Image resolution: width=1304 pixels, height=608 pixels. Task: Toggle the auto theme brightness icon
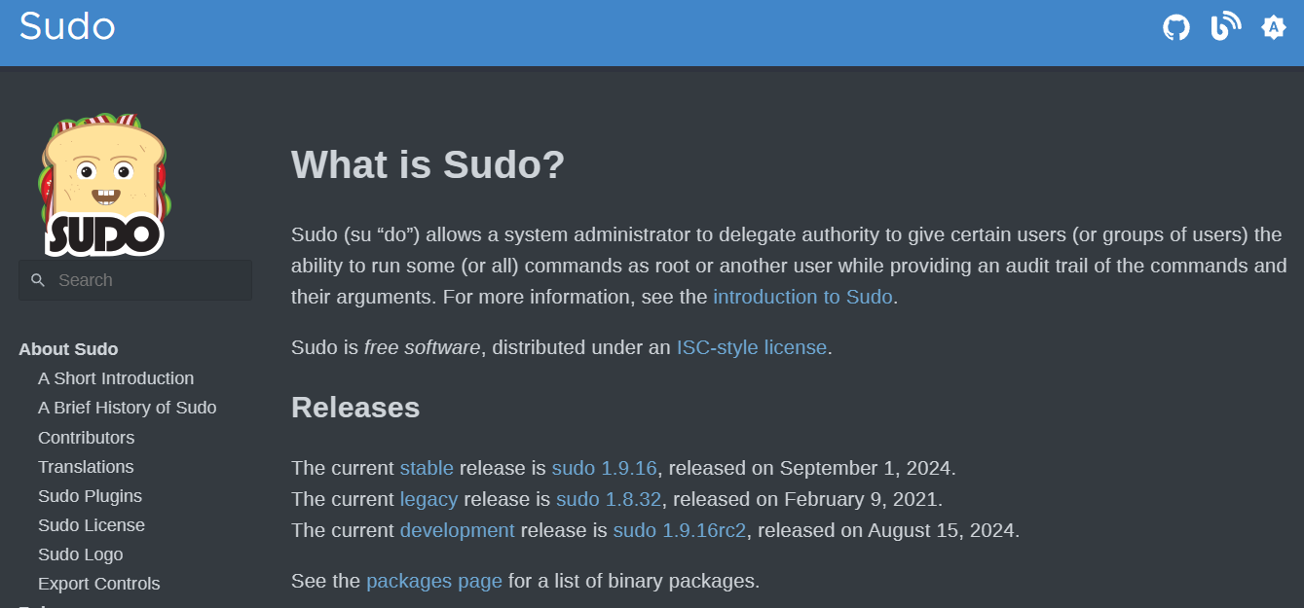click(x=1273, y=27)
